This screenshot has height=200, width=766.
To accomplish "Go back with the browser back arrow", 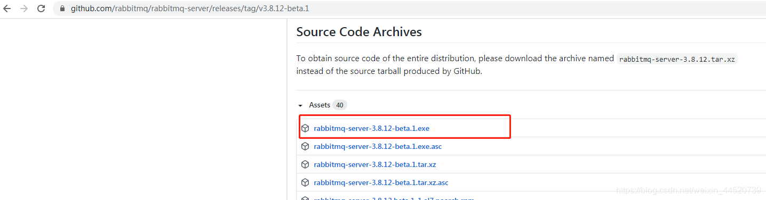I will pyautogui.click(x=7, y=9).
